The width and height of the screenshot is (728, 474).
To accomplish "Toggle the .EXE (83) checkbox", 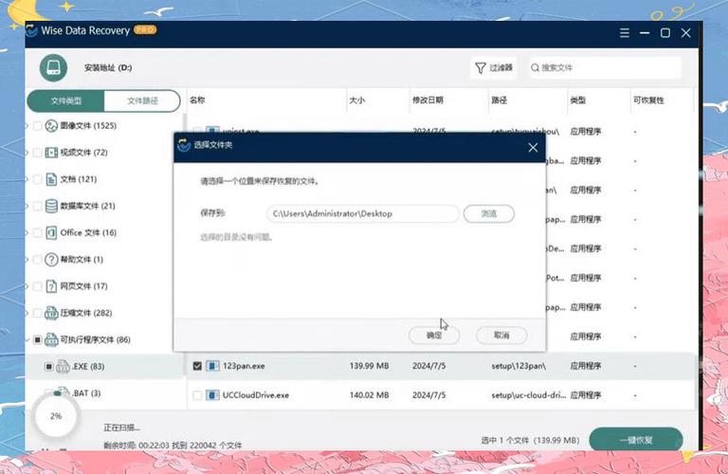I will [x=48, y=367].
